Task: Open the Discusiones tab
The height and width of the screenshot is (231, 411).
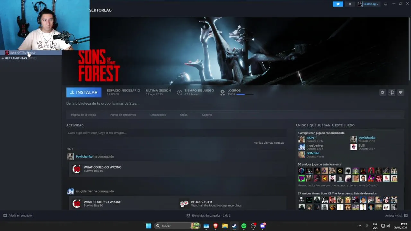Action: point(158,115)
